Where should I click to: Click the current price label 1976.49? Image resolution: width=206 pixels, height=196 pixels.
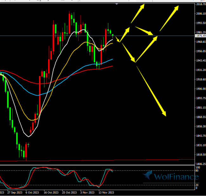click(x=200, y=36)
